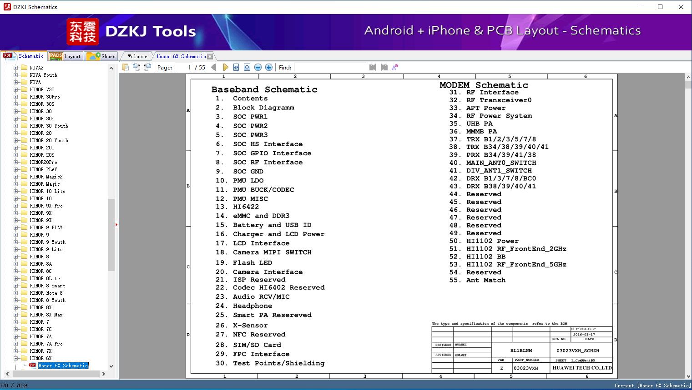The height and width of the screenshot is (390, 692).
Task: Click the second page-rotate toolbar icon
Action: point(136,67)
